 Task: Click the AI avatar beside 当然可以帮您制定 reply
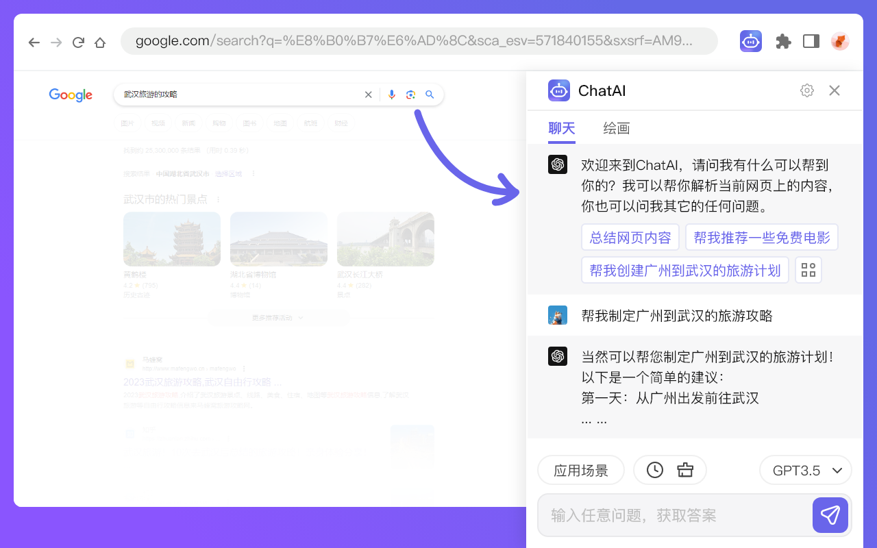point(558,356)
